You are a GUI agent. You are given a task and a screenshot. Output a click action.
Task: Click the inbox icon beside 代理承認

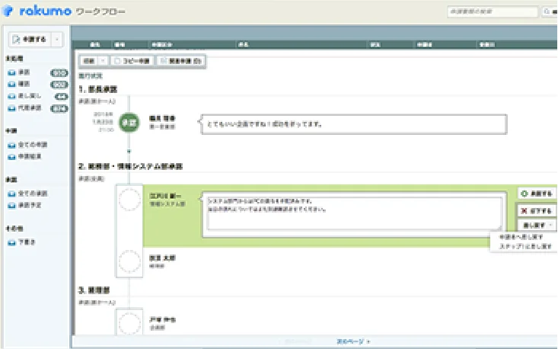coord(11,108)
